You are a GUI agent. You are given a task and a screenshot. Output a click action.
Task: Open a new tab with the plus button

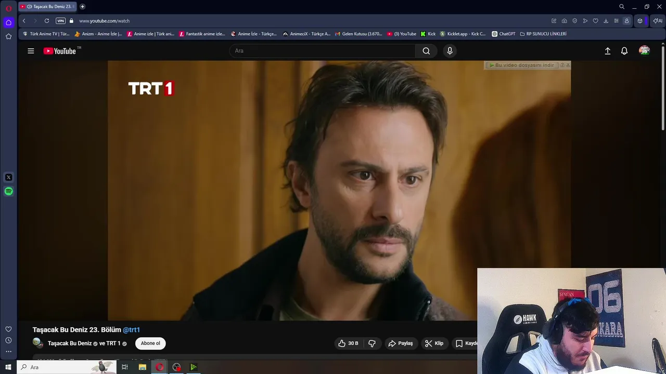[x=82, y=7]
